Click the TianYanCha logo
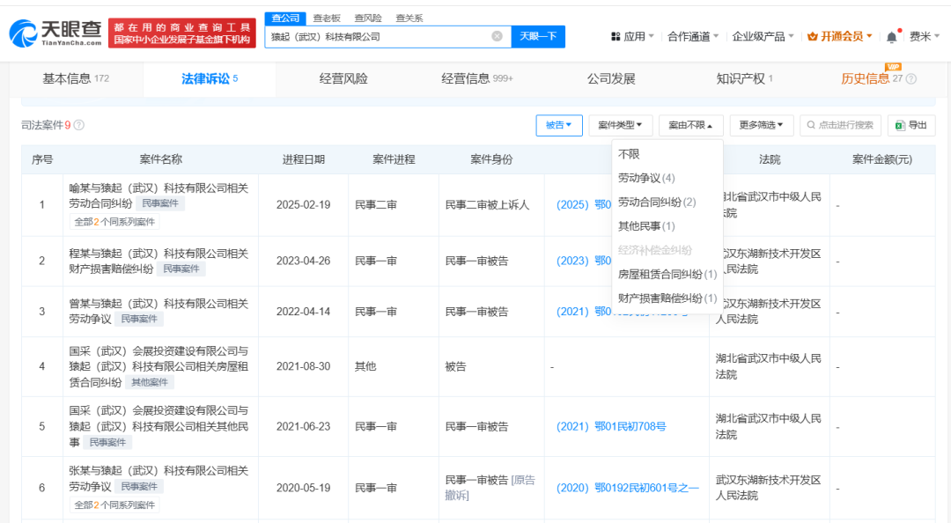 55,33
